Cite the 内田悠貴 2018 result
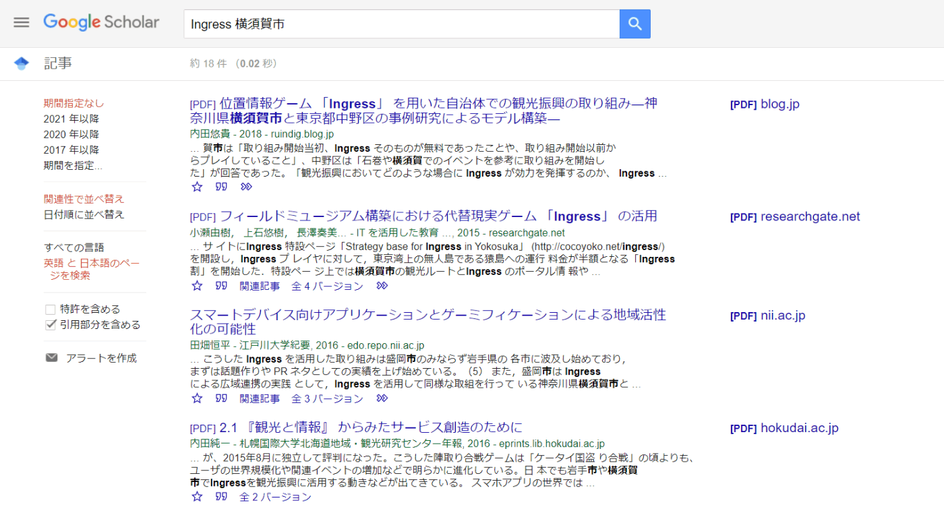This screenshot has height=513, width=944. point(221,187)
